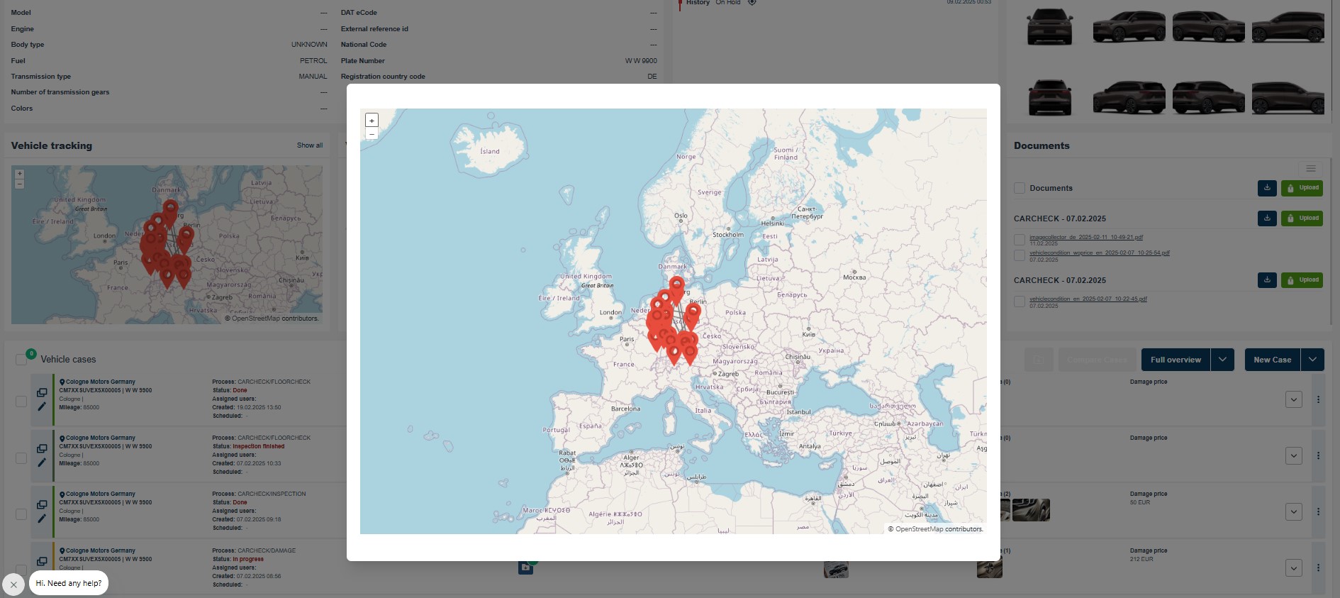Zoom out on the large popup map
This screenshot has height=598, width=1340.
[372, 134]
